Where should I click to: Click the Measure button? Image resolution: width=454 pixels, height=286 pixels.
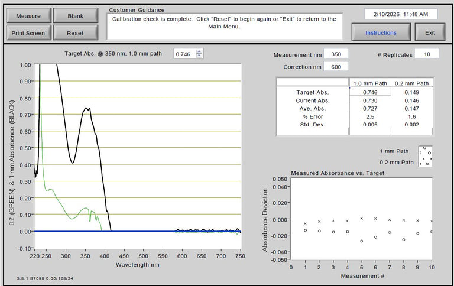(28, 16)
